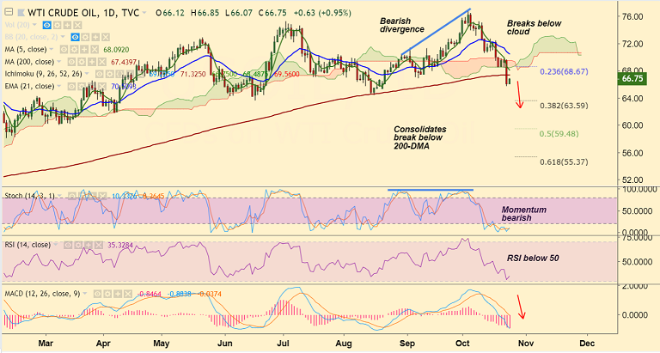The image size is (660, 353).
Task: Click the Ichimoku (9, 26, 52, 26) label
Action: [43, 74]
